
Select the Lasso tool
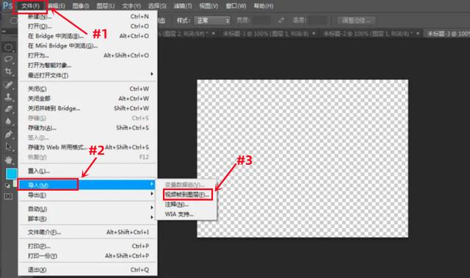(8, 59)
